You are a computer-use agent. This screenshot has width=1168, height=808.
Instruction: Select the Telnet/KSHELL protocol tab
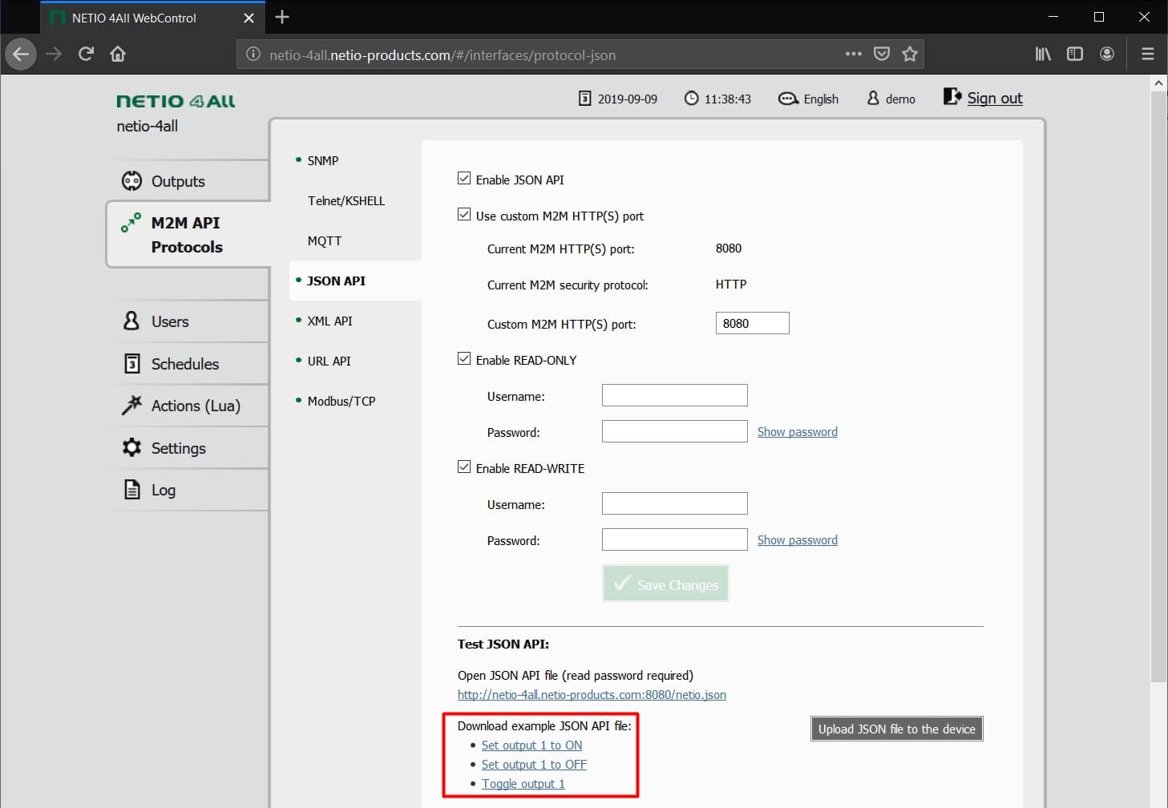[346, 200]
